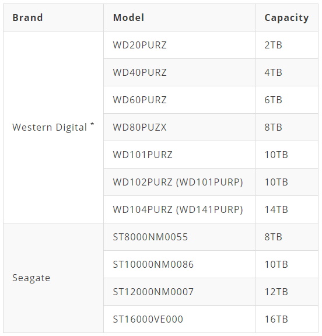Click the Capacity column header

(286, 17)
